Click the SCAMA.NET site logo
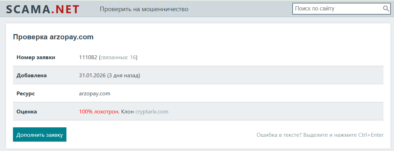 coord(43,9)
